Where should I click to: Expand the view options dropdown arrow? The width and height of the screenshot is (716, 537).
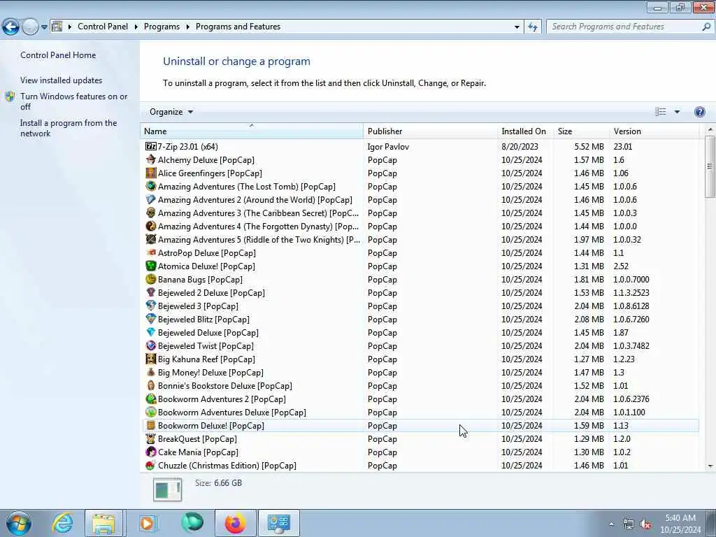point(677,112)
